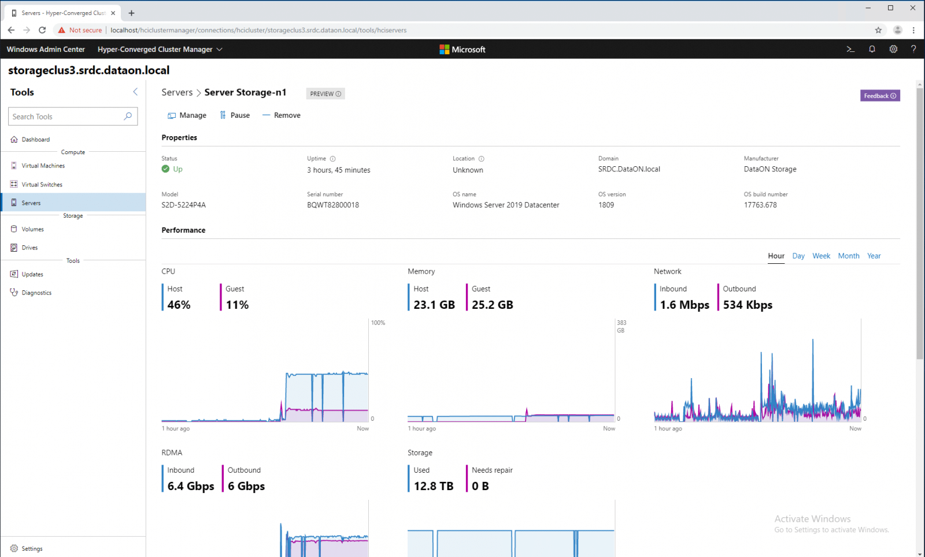Open the settings gear in header
Image resolution: width=925 pixels, height=557 pixels.
click(893, 49)
